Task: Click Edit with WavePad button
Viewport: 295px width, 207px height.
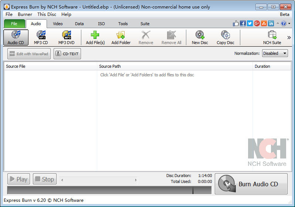Action: click(29, 54)
